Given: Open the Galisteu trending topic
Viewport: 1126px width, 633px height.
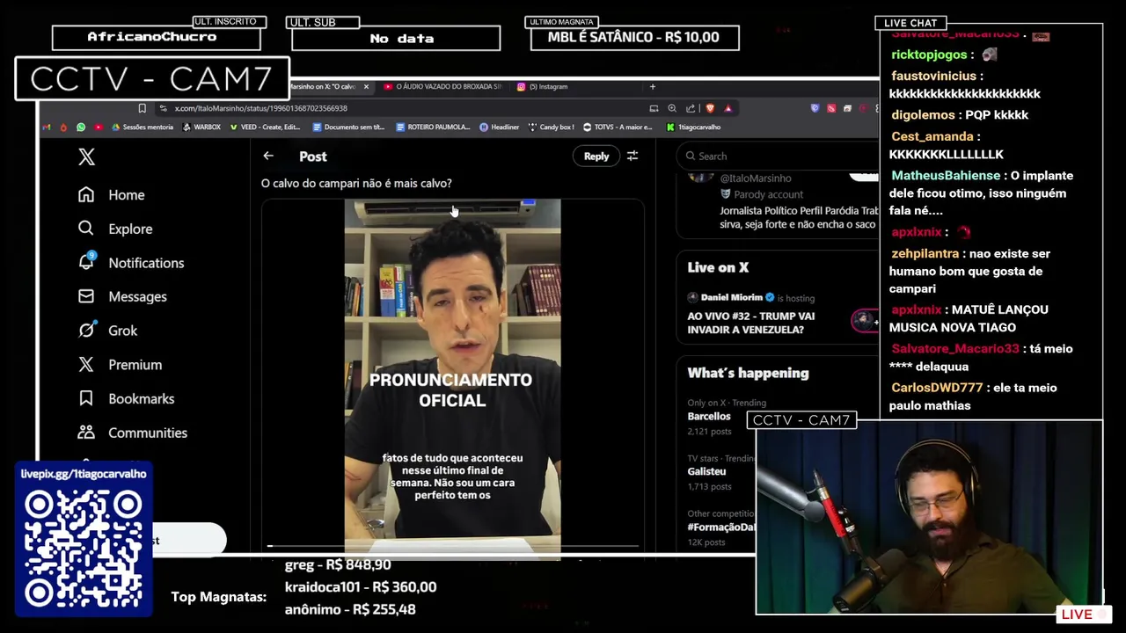Looking at the screenshot, I should pyautogui.click(x=706, y=471).
